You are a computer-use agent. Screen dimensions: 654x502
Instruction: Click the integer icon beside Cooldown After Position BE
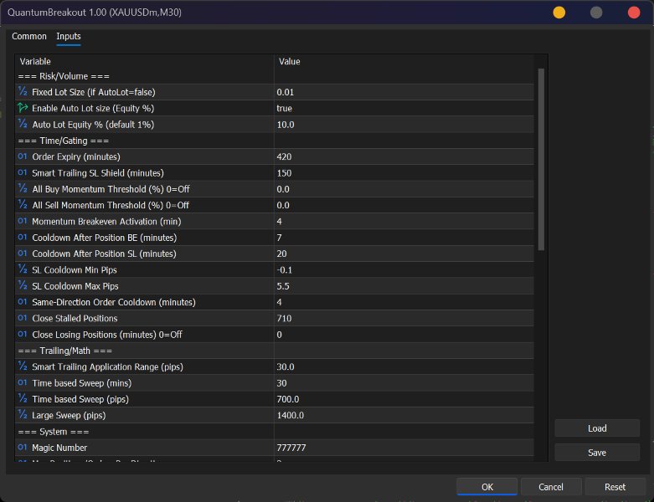pos(23,237)
